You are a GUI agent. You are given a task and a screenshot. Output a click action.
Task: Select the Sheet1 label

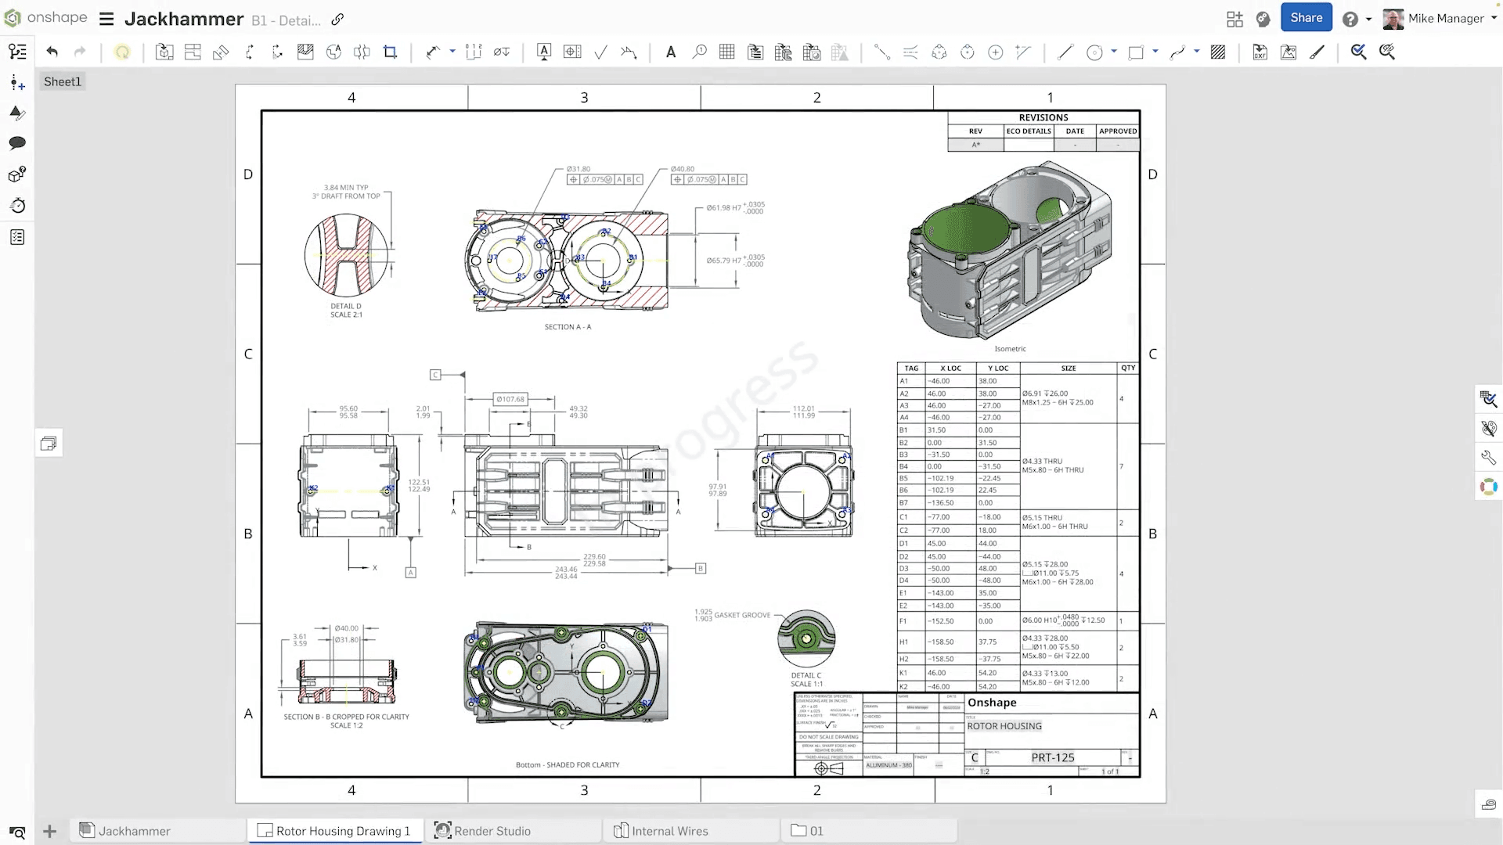[62, 81]
